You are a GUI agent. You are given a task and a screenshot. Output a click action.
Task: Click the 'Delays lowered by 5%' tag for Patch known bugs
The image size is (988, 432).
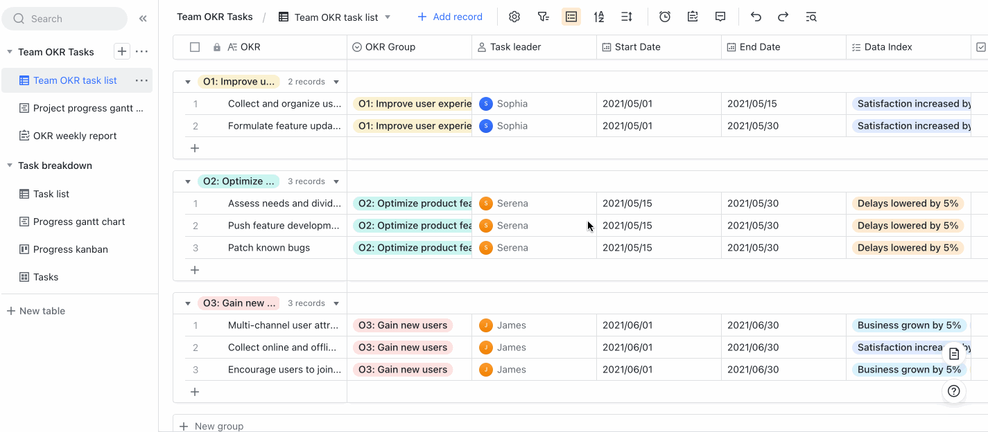(908, 248)
